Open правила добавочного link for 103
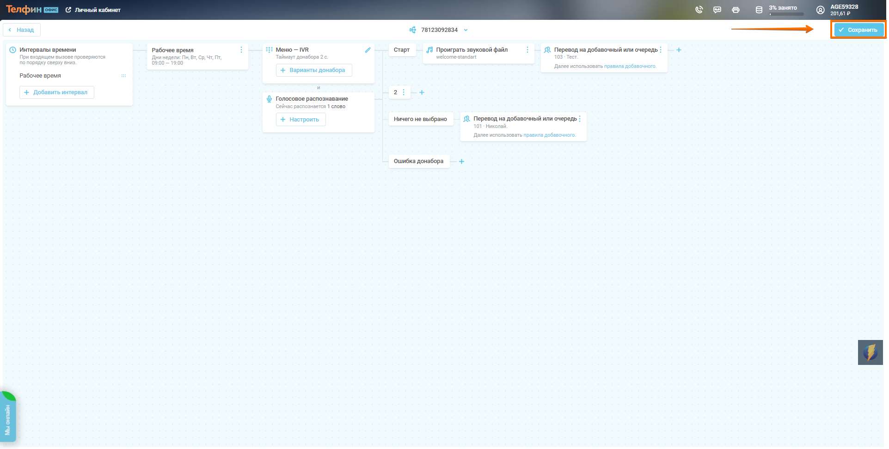889x449 pixels. pyautogui.click(x=630, y=67)
